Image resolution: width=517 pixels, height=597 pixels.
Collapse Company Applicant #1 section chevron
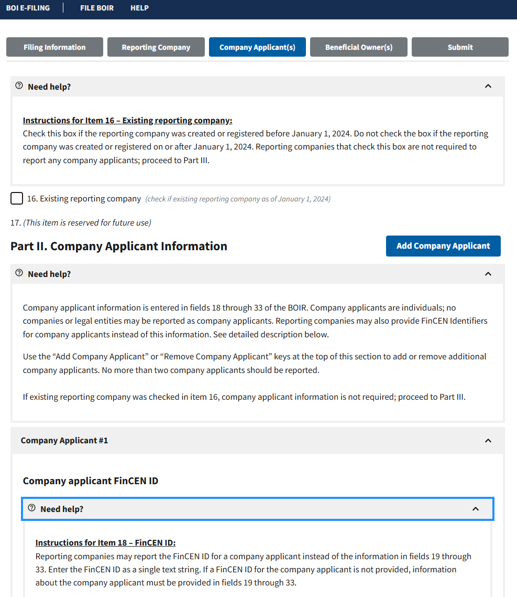pyautogui.click(x=488, y=441)
